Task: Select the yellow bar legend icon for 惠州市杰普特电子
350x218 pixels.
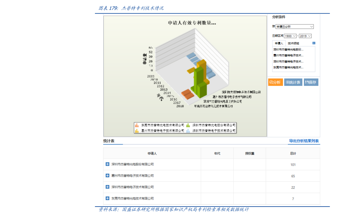Action: (x=136, y=130)
